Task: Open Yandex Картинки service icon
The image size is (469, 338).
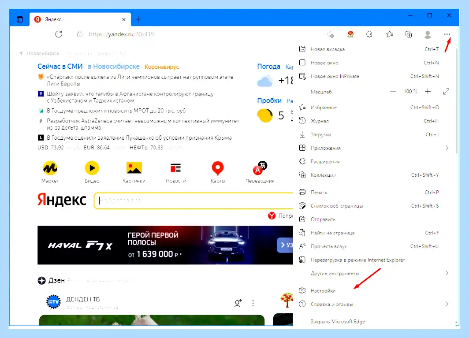Action: click(134, 168)
